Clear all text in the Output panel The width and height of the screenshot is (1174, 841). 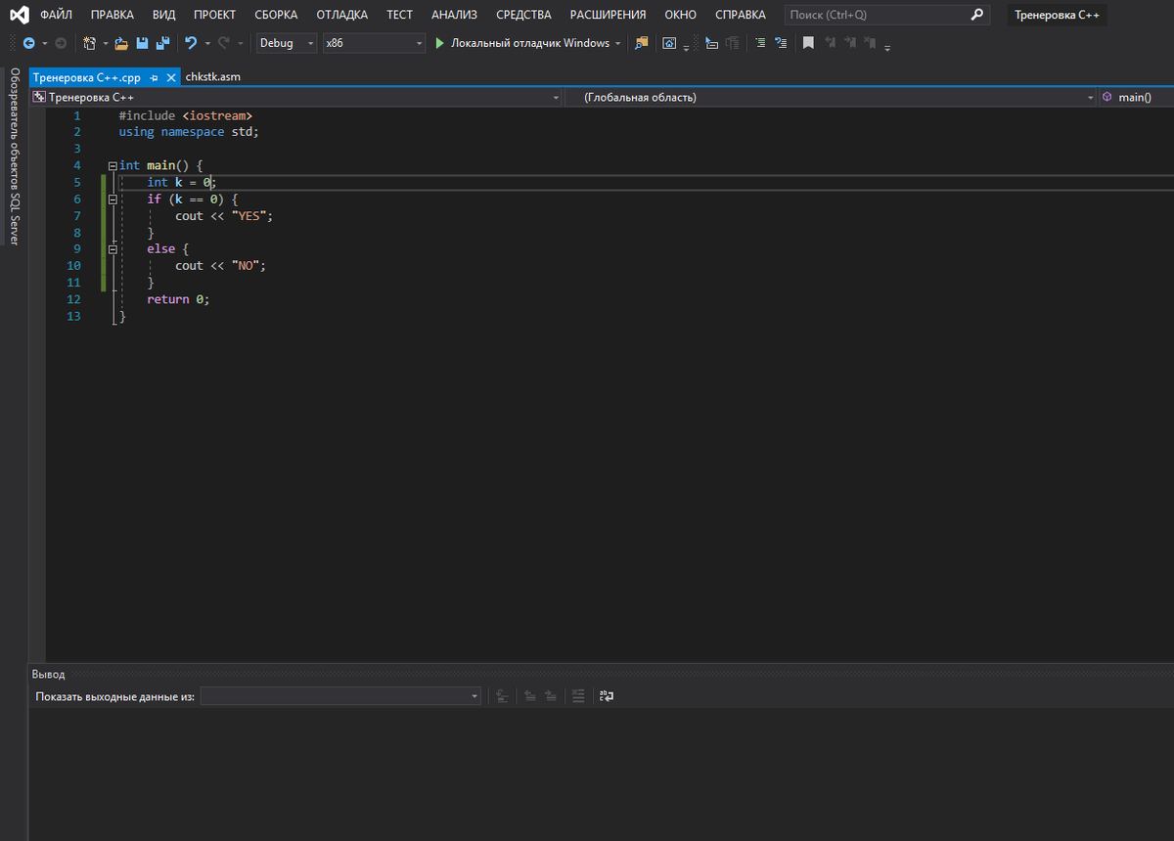(x=578, y=696)
